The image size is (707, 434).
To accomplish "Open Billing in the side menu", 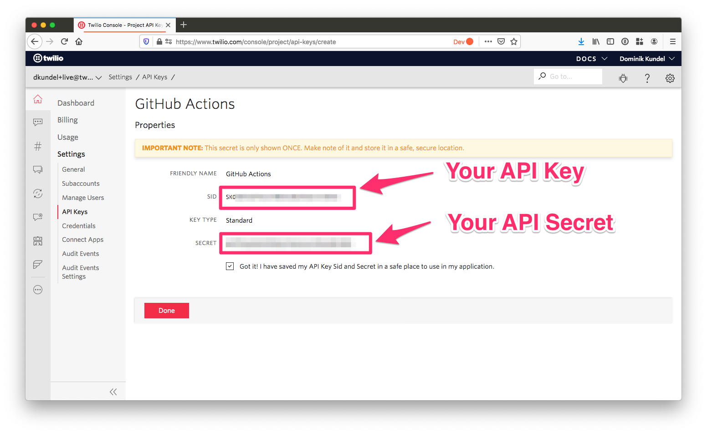I will 67,120.
